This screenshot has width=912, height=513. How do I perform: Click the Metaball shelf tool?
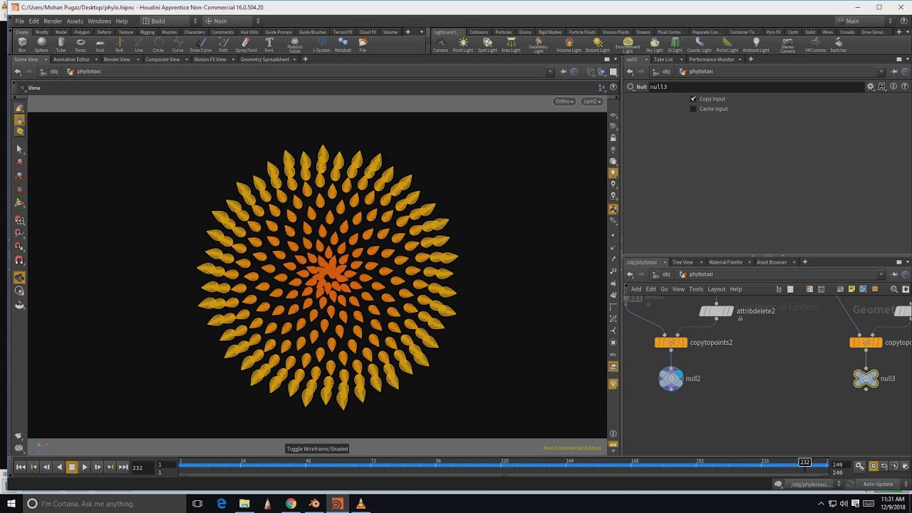[343, 45]
